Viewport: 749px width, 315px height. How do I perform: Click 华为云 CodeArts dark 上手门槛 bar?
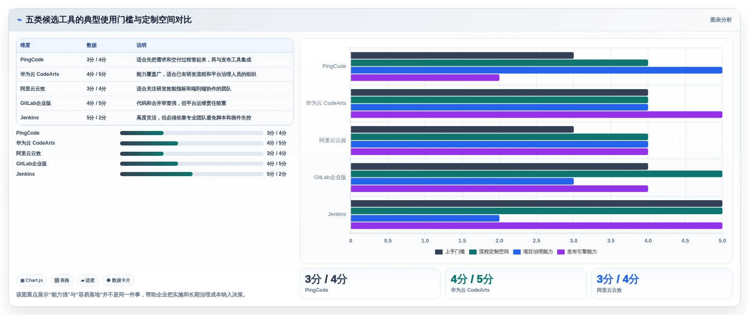click(x=499, y=92)
